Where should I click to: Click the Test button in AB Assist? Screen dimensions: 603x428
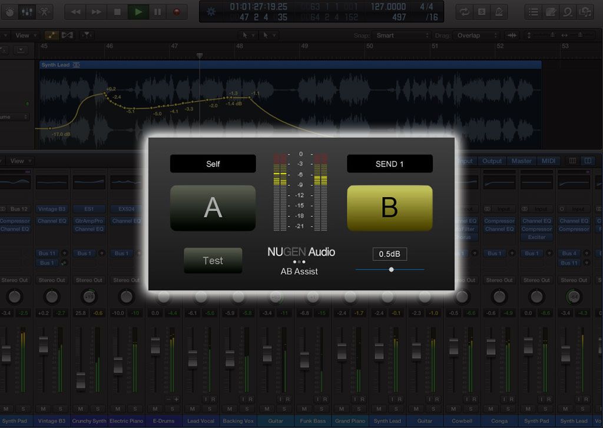(x=213, y=260)
